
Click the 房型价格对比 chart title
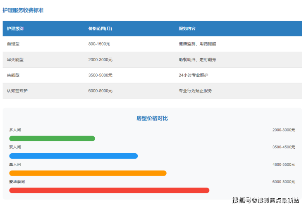click(152, 118)
